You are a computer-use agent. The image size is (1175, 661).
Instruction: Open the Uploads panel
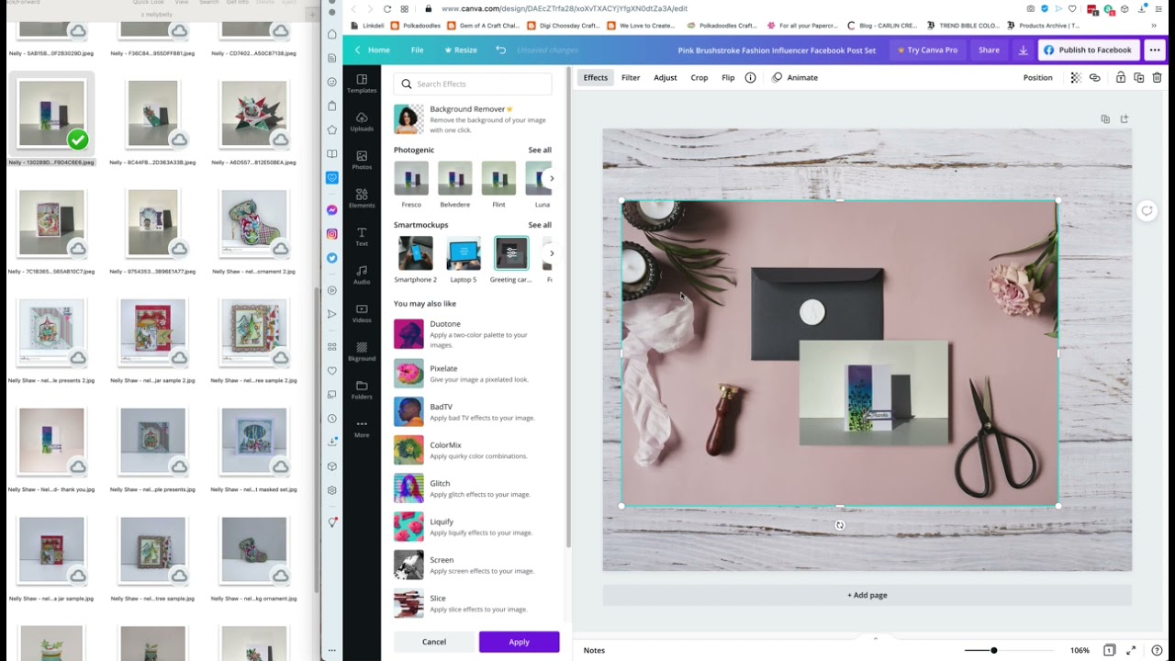(x=362, y=122)
